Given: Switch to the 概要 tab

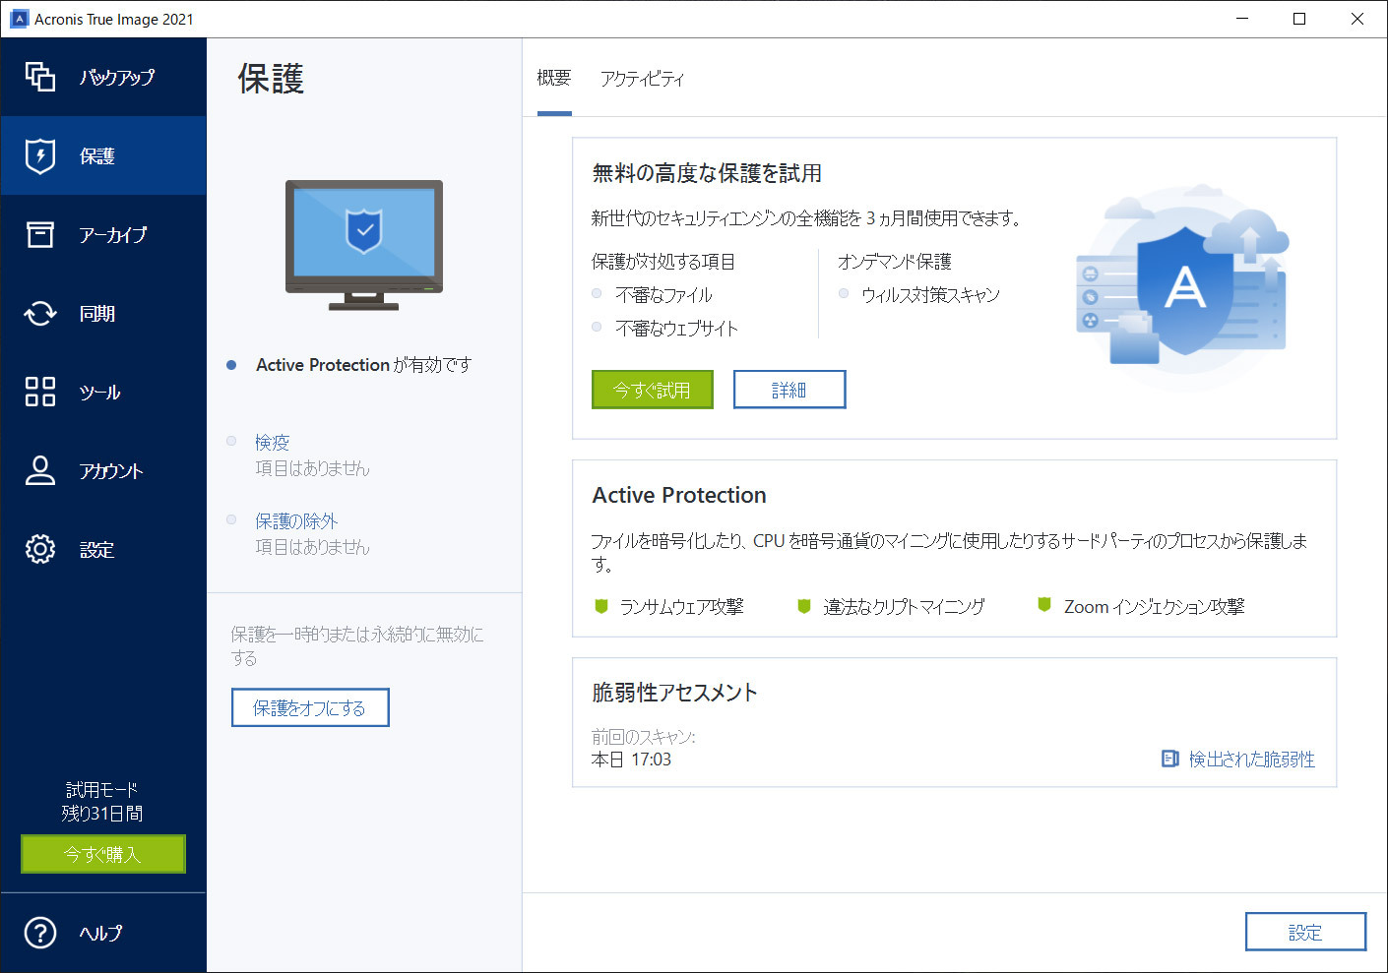Looking at the screenshot, I should [x=553, y=79].
